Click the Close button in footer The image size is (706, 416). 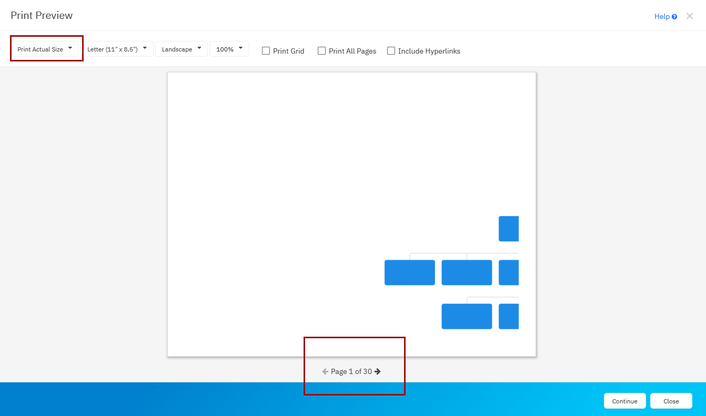(671, 401)
